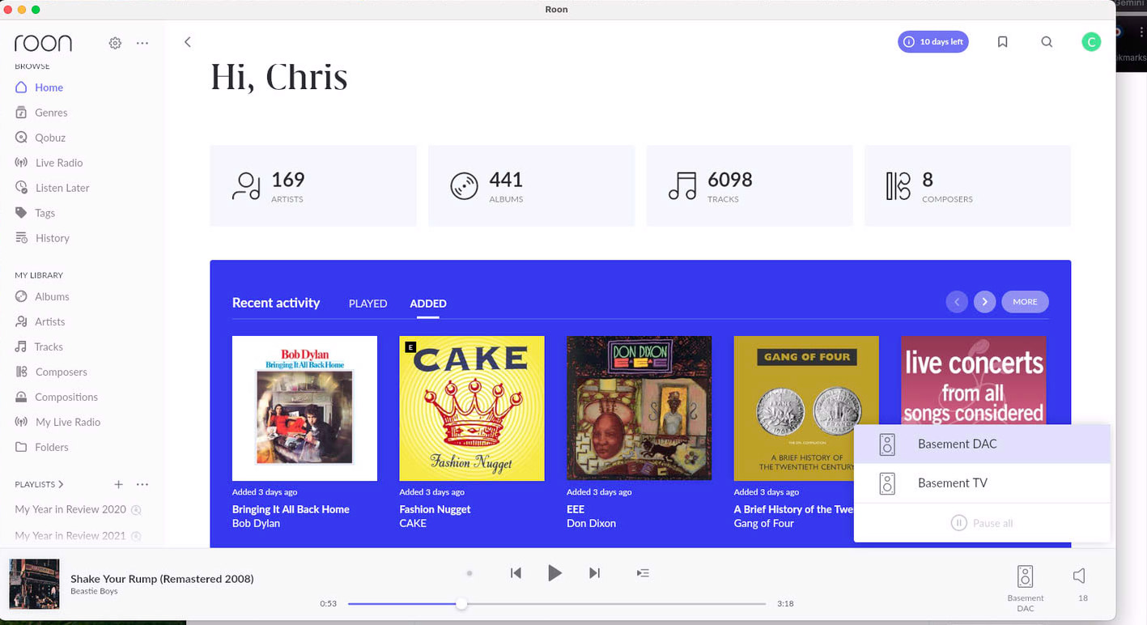The width and height of the screenshot is (1147, 625).
Task: Navigate back using the left arrow
Action: click(x=188, y=42)
